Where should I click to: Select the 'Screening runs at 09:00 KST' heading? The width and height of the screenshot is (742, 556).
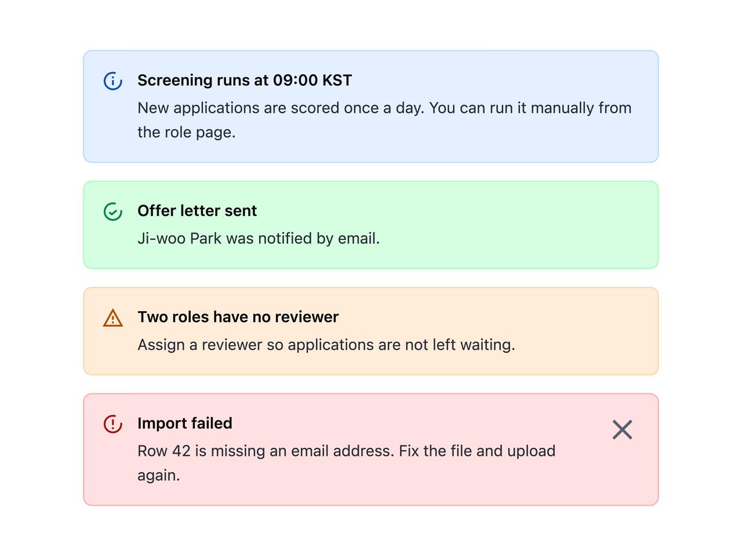tap(245, 80)
